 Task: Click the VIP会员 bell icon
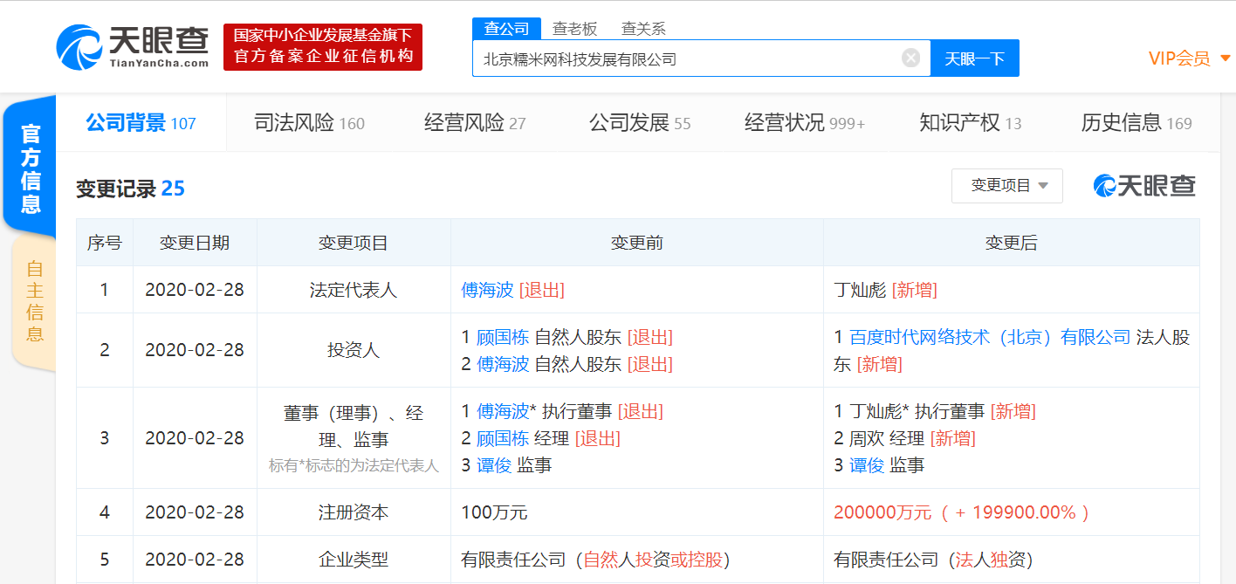[1225, 59]
